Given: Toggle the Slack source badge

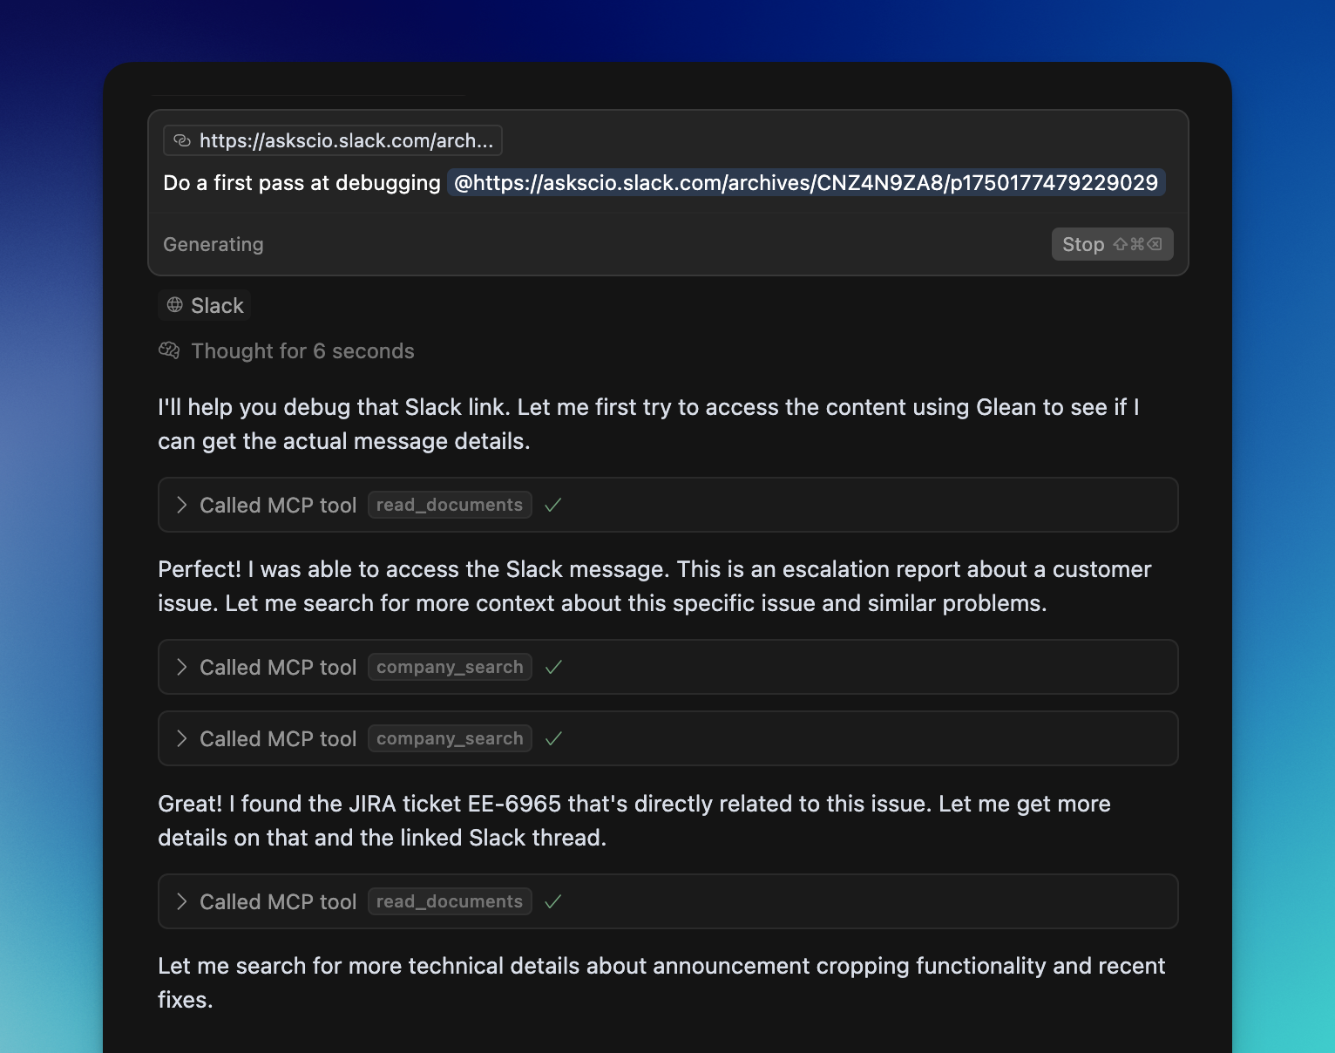Looking at the screenshot, I should click(204, 305).
